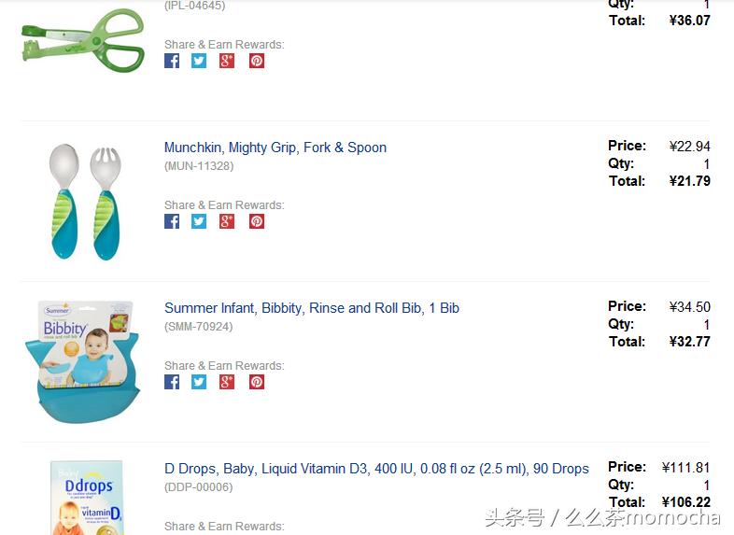
Task: Share the green scissors item on Facebook
Action: (172, 61)
